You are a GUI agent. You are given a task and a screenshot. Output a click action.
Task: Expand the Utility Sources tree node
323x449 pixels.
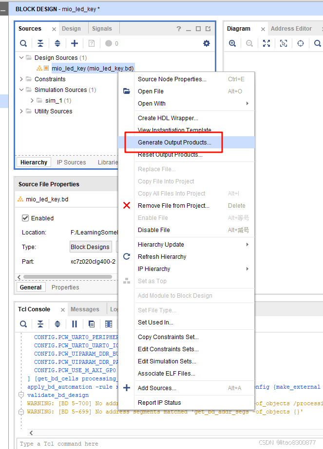pyautogui.click(x=21, y=111)
